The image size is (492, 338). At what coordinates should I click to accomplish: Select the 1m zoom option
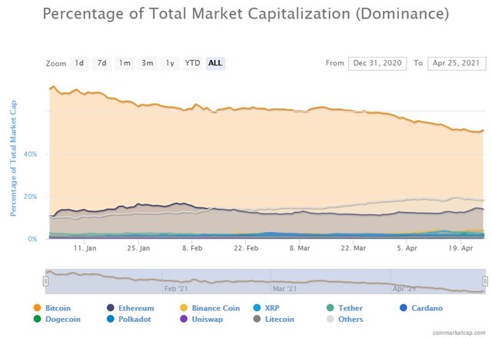(x=125, y=63)
